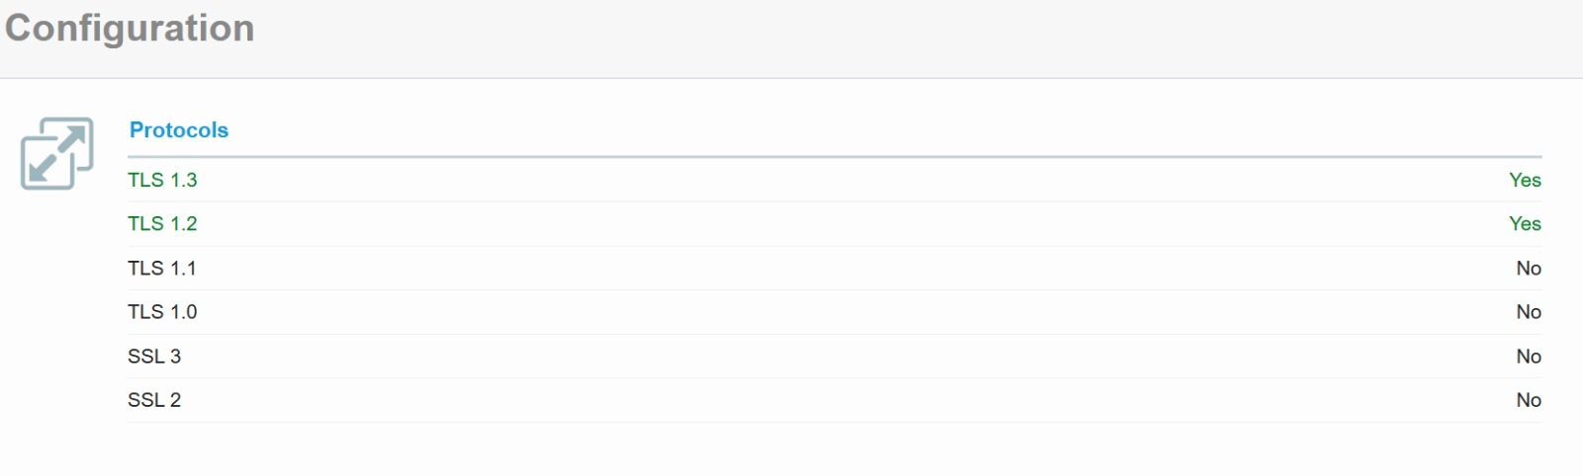Click the No value for SSL 3

(1529, 356)
